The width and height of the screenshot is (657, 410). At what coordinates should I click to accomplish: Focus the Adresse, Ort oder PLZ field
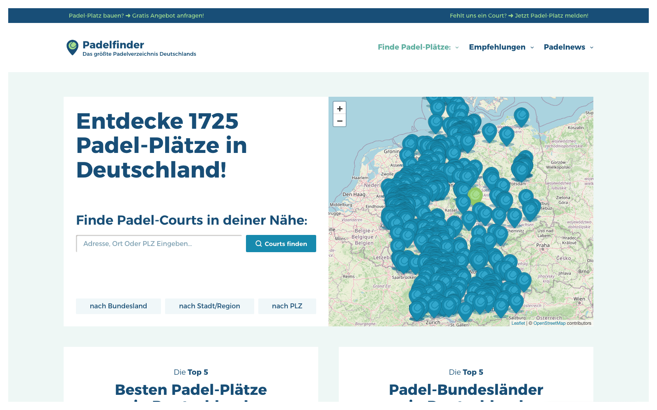click(159, 244)
